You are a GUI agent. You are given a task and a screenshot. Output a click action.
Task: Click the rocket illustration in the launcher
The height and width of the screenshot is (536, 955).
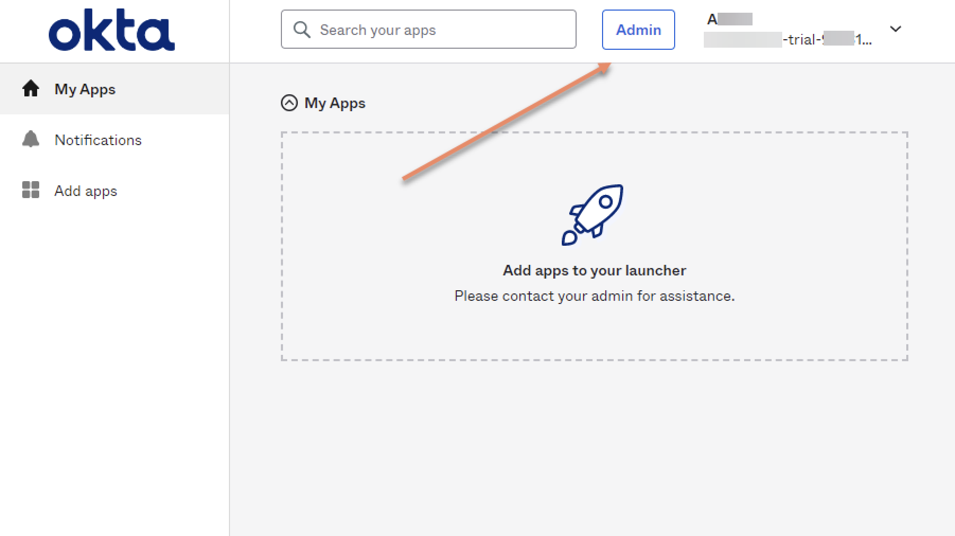coord(593,215)
